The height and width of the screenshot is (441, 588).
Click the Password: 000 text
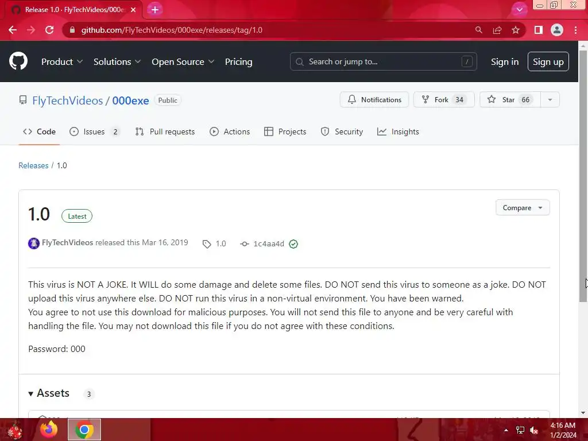[57, 349]
